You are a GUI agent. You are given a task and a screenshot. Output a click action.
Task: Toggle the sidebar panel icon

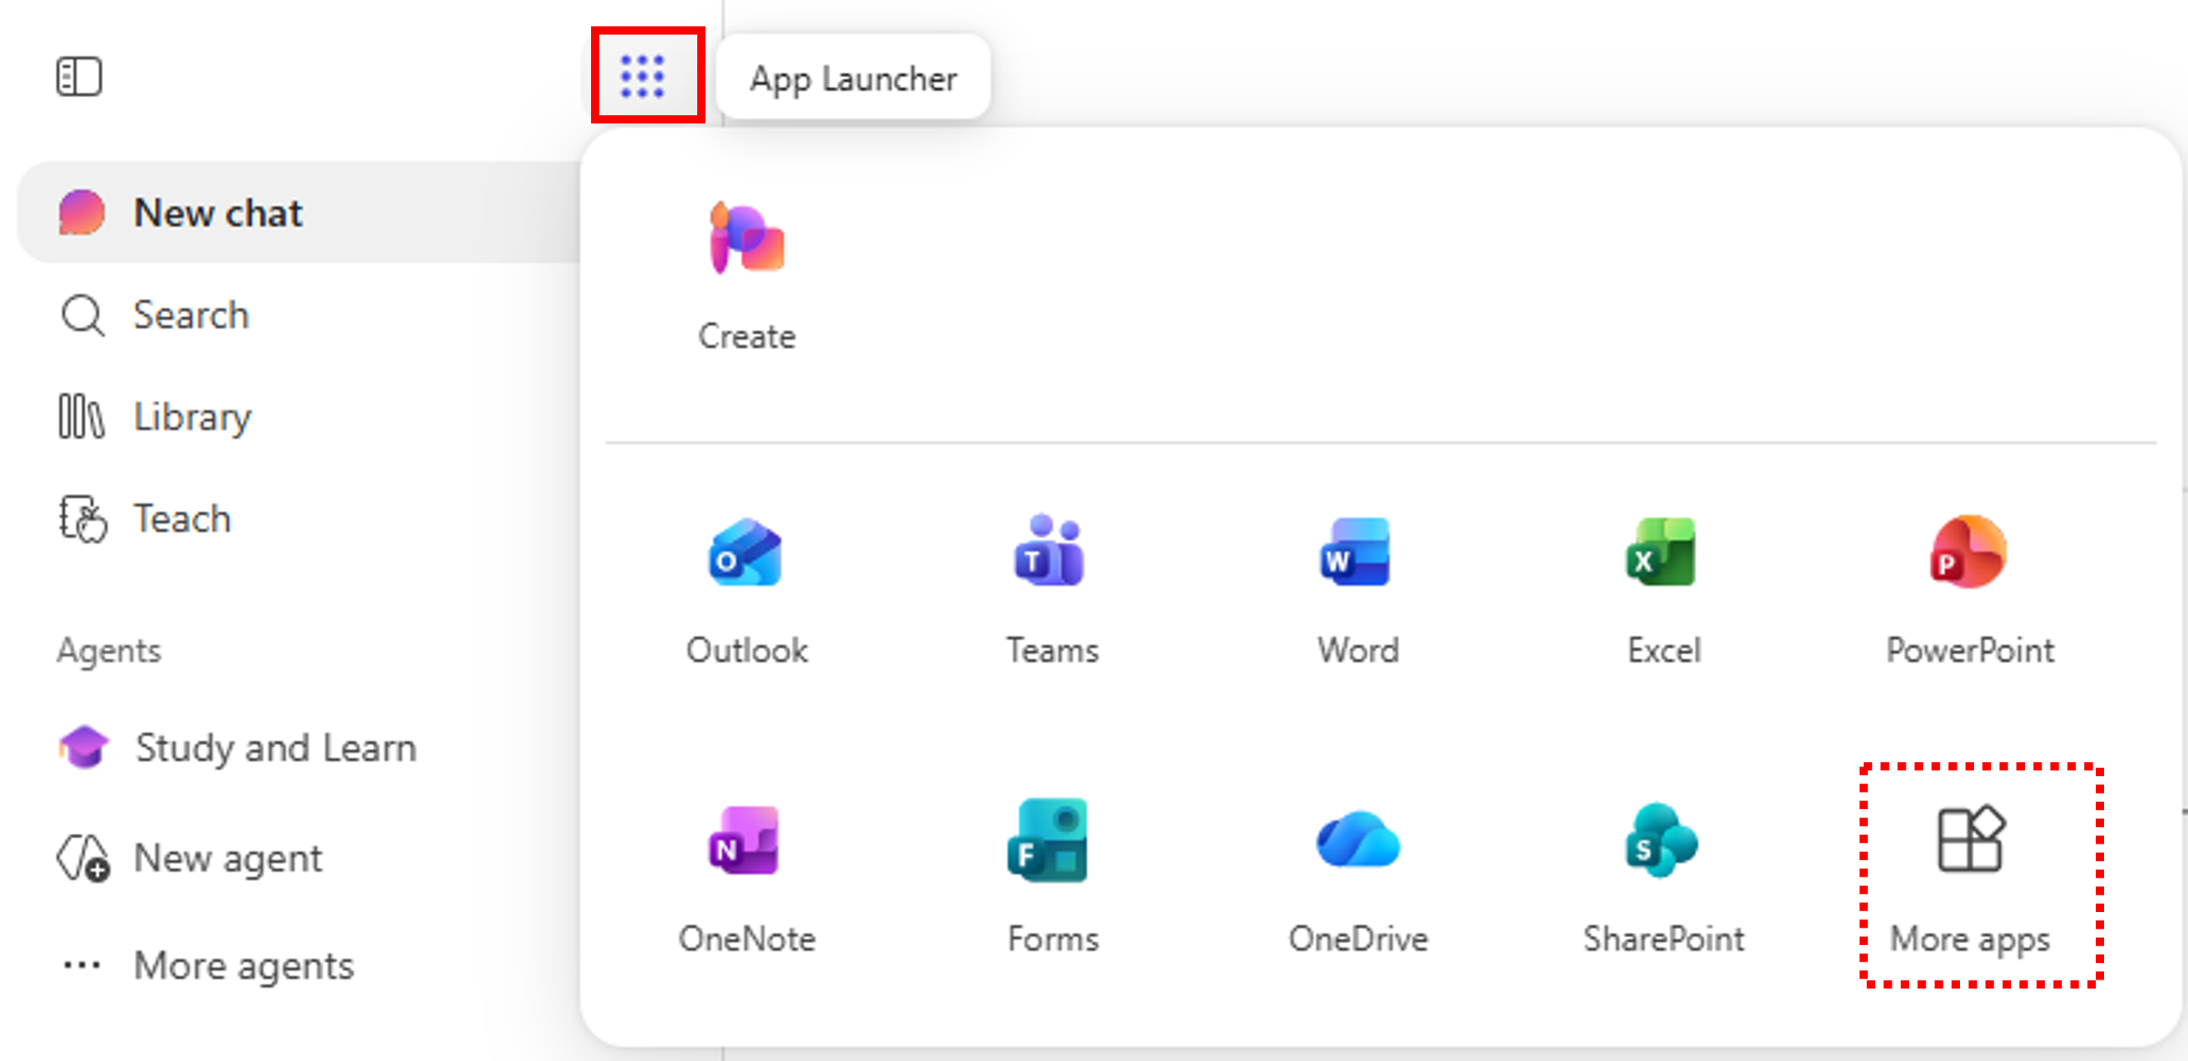pyautogui.click(x=79, y=77)
